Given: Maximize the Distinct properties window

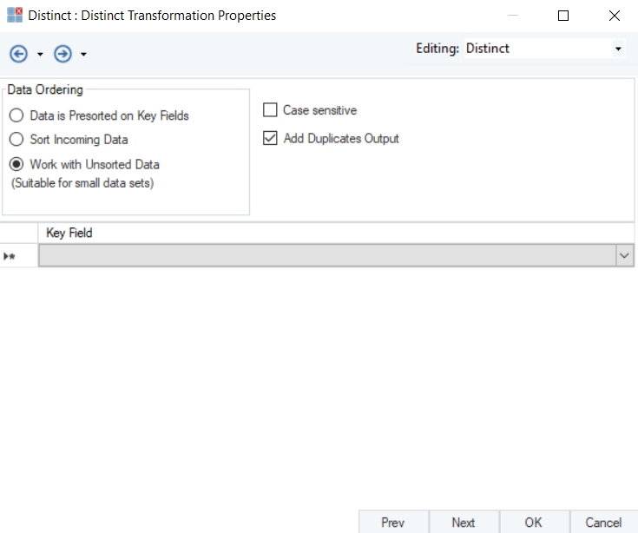Looking at the screenshot, I should click(563, 16).
